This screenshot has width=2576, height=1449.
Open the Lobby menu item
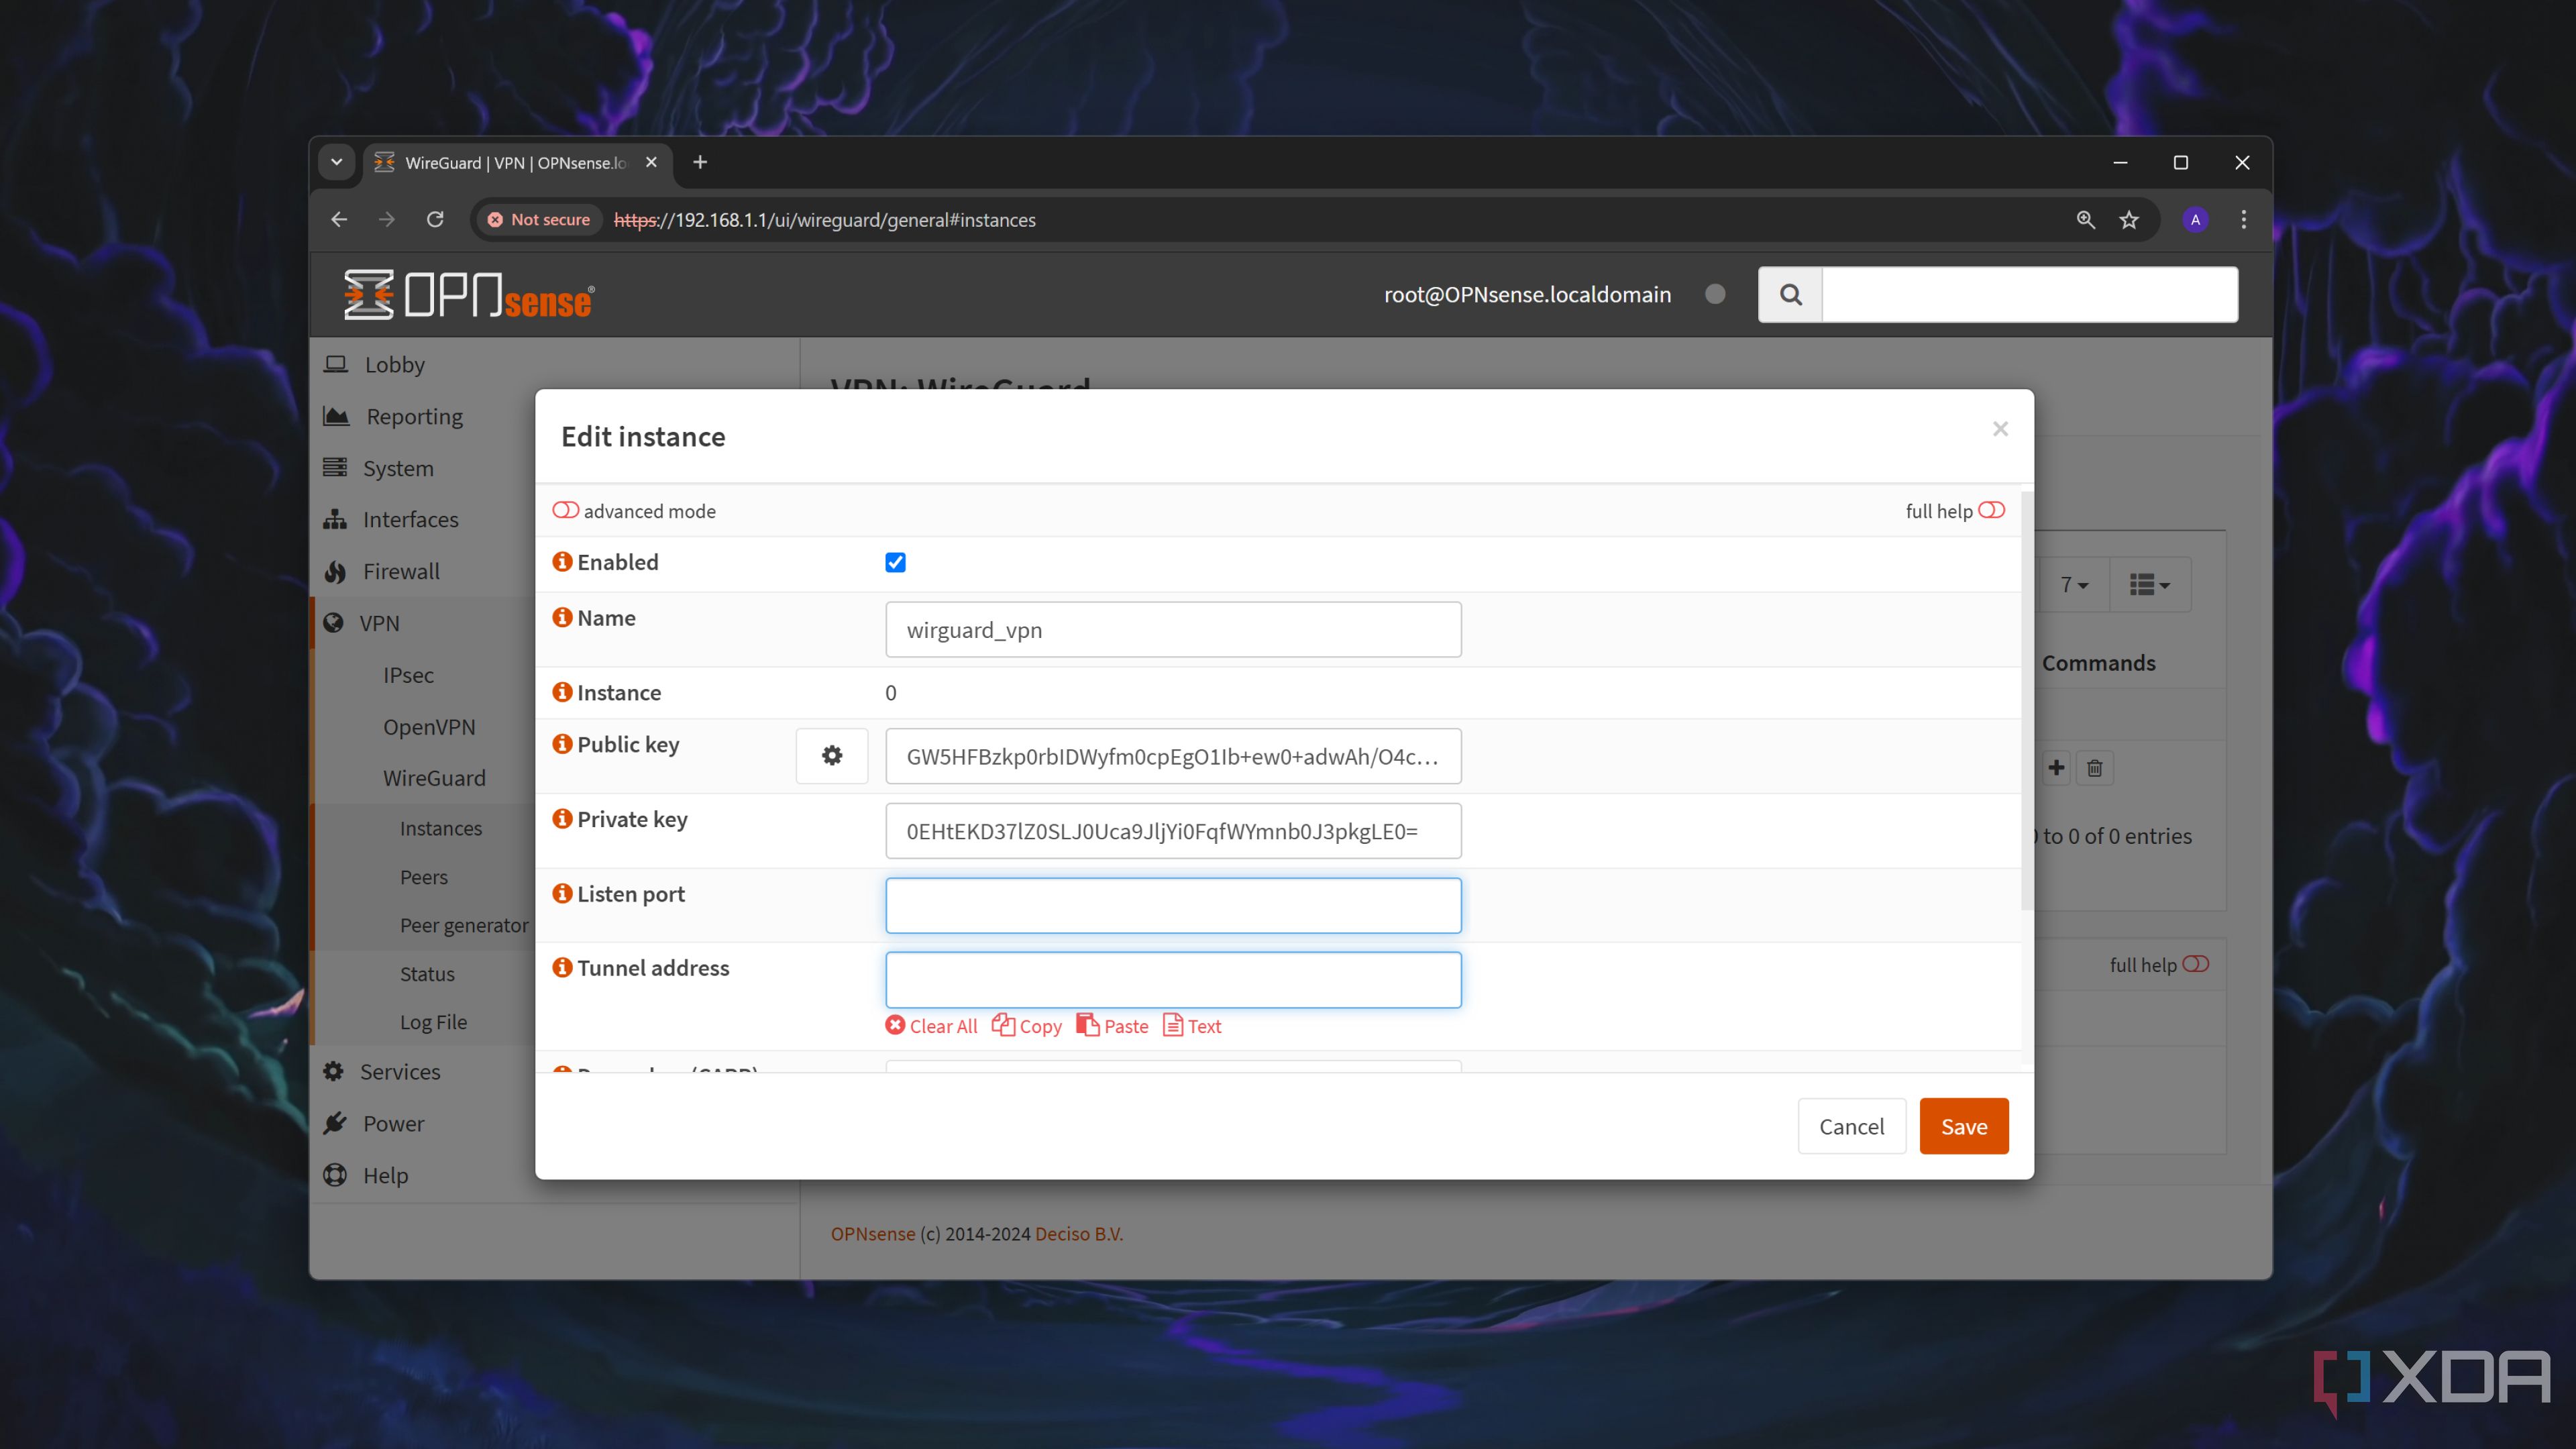click(394, 364)
